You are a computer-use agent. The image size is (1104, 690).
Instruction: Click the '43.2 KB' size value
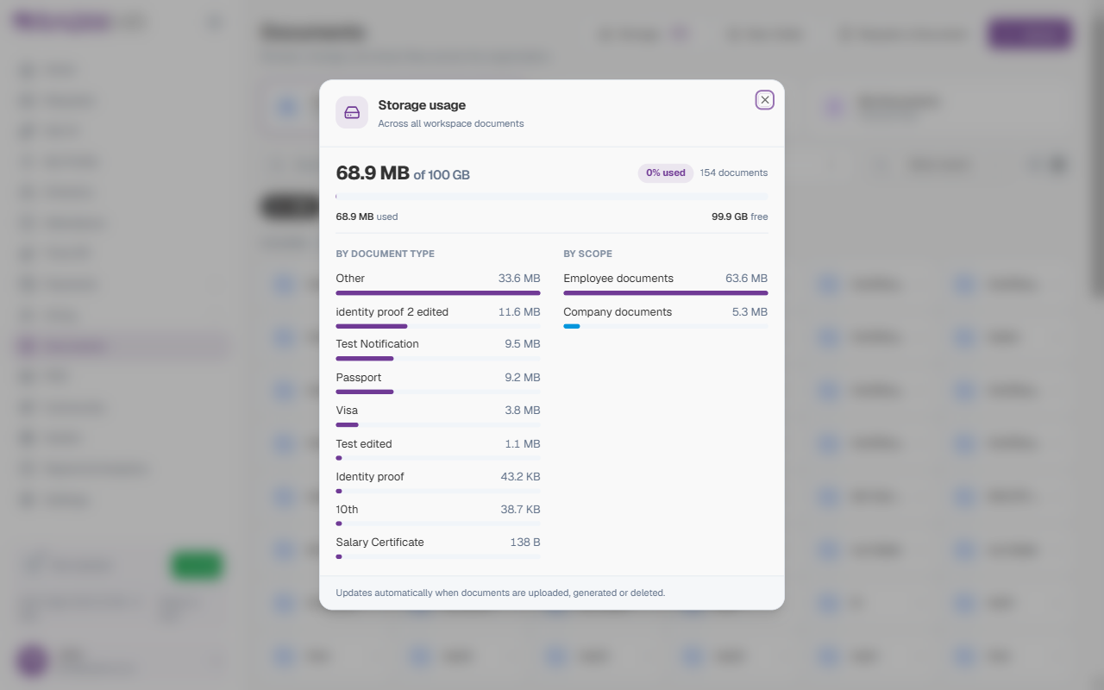(521, 477)
